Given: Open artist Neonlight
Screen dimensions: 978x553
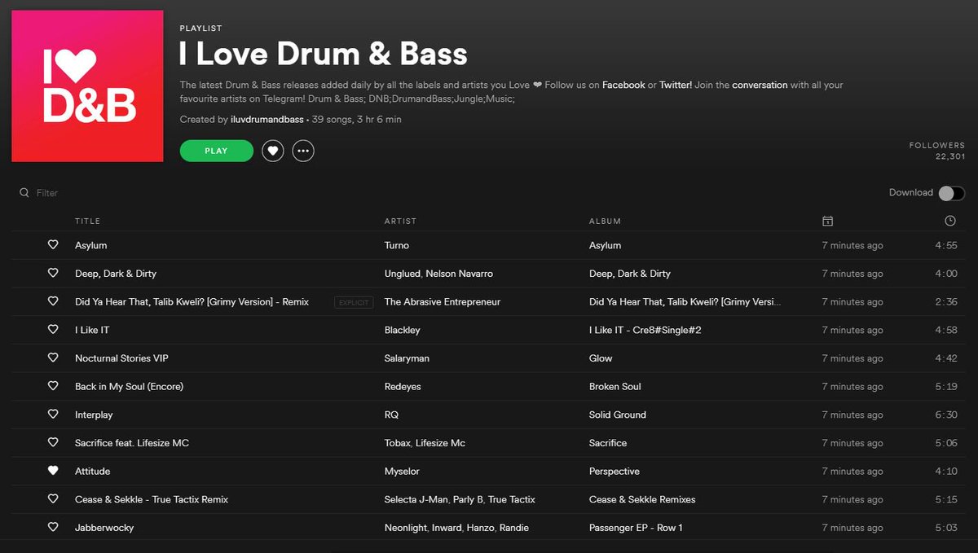Looking at the screenshot, I should point(405,528).
